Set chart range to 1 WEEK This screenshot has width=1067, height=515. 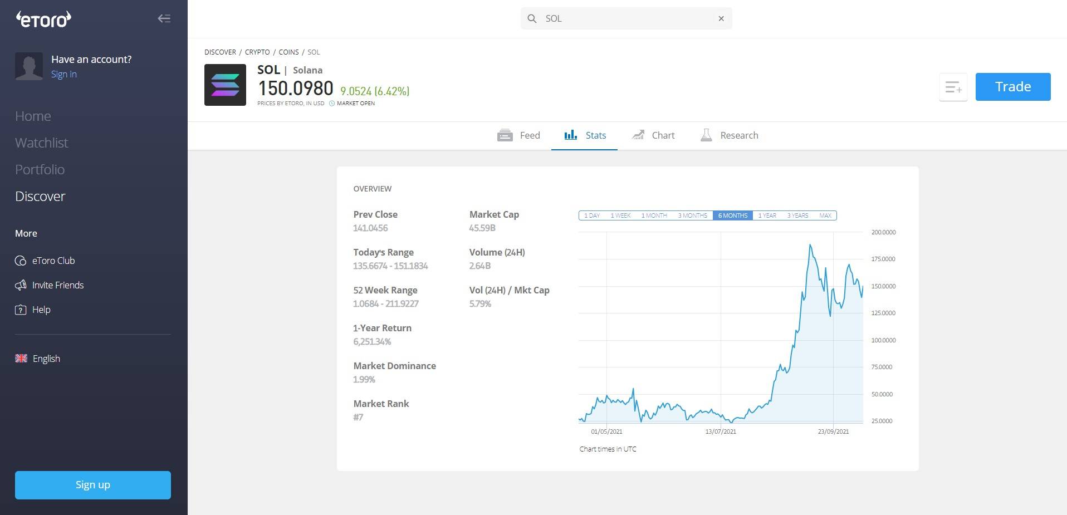620,215
